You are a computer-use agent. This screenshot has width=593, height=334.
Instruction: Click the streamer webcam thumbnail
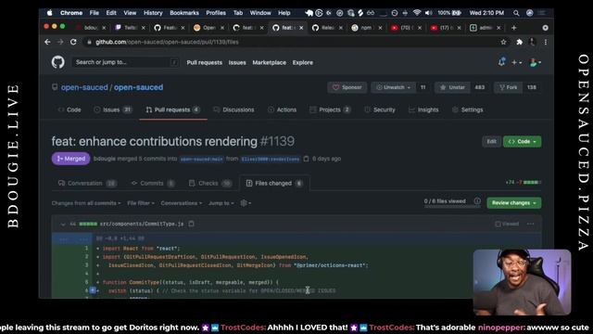(x=522, y=282)
